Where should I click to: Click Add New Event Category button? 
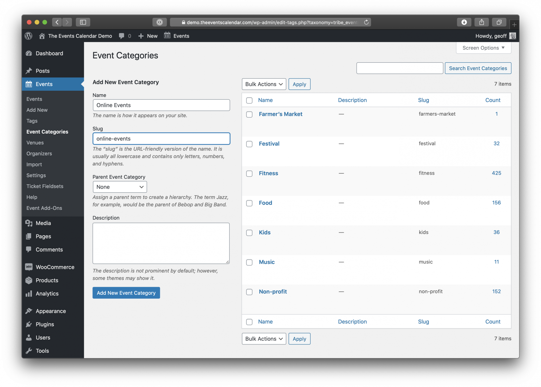coord(126,293)
